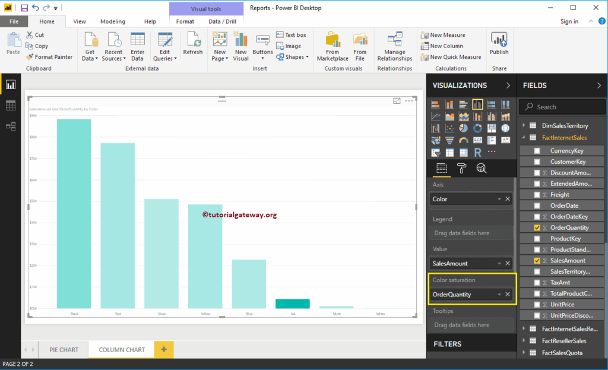Choose the slicer visualization
The image size is (608, 370).
click(x=435, y=153)
